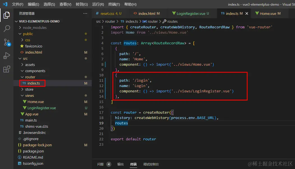Open the 帮助(H) menu

(130, 4)
